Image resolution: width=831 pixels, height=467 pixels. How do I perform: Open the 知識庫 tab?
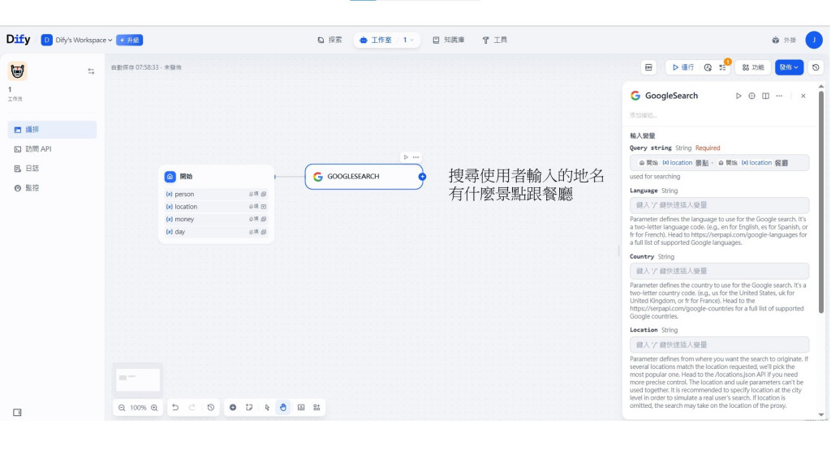coord(448,40)
